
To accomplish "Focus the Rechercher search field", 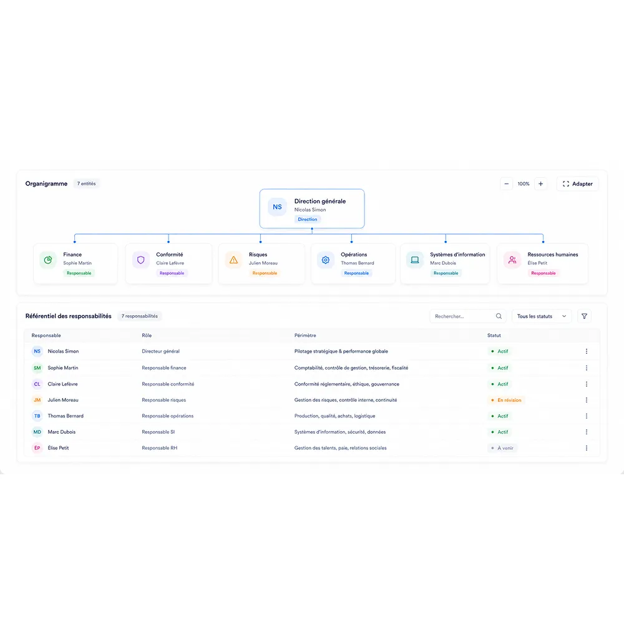I will (467, 316).
